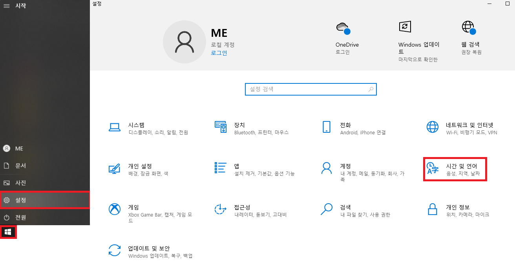Click the Windows Start logo button
The height and width of the screenshot is (262, 515).
click(x=8, y=232)
